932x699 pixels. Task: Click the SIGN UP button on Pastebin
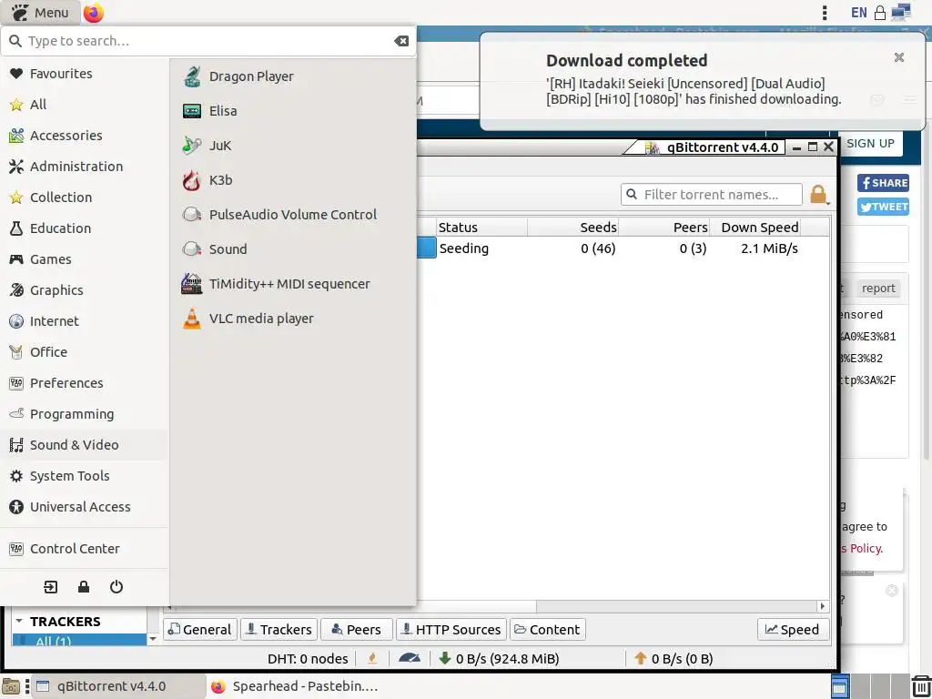[x=870, y=143]
